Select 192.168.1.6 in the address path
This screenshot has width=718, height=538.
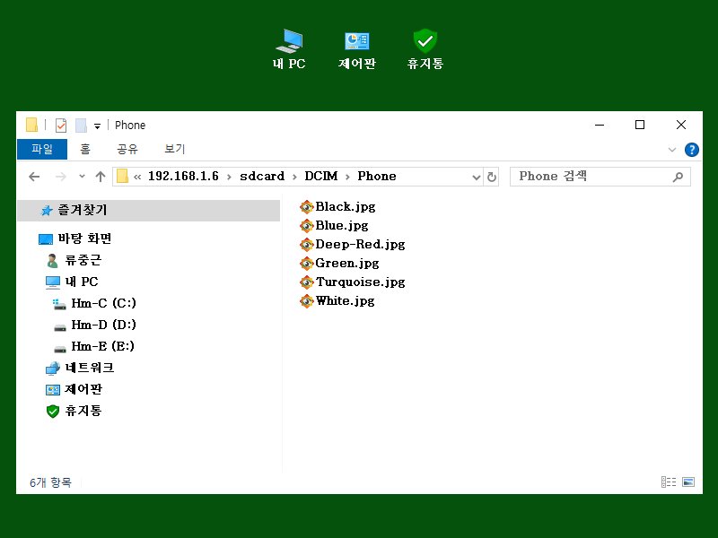[183, 176]
